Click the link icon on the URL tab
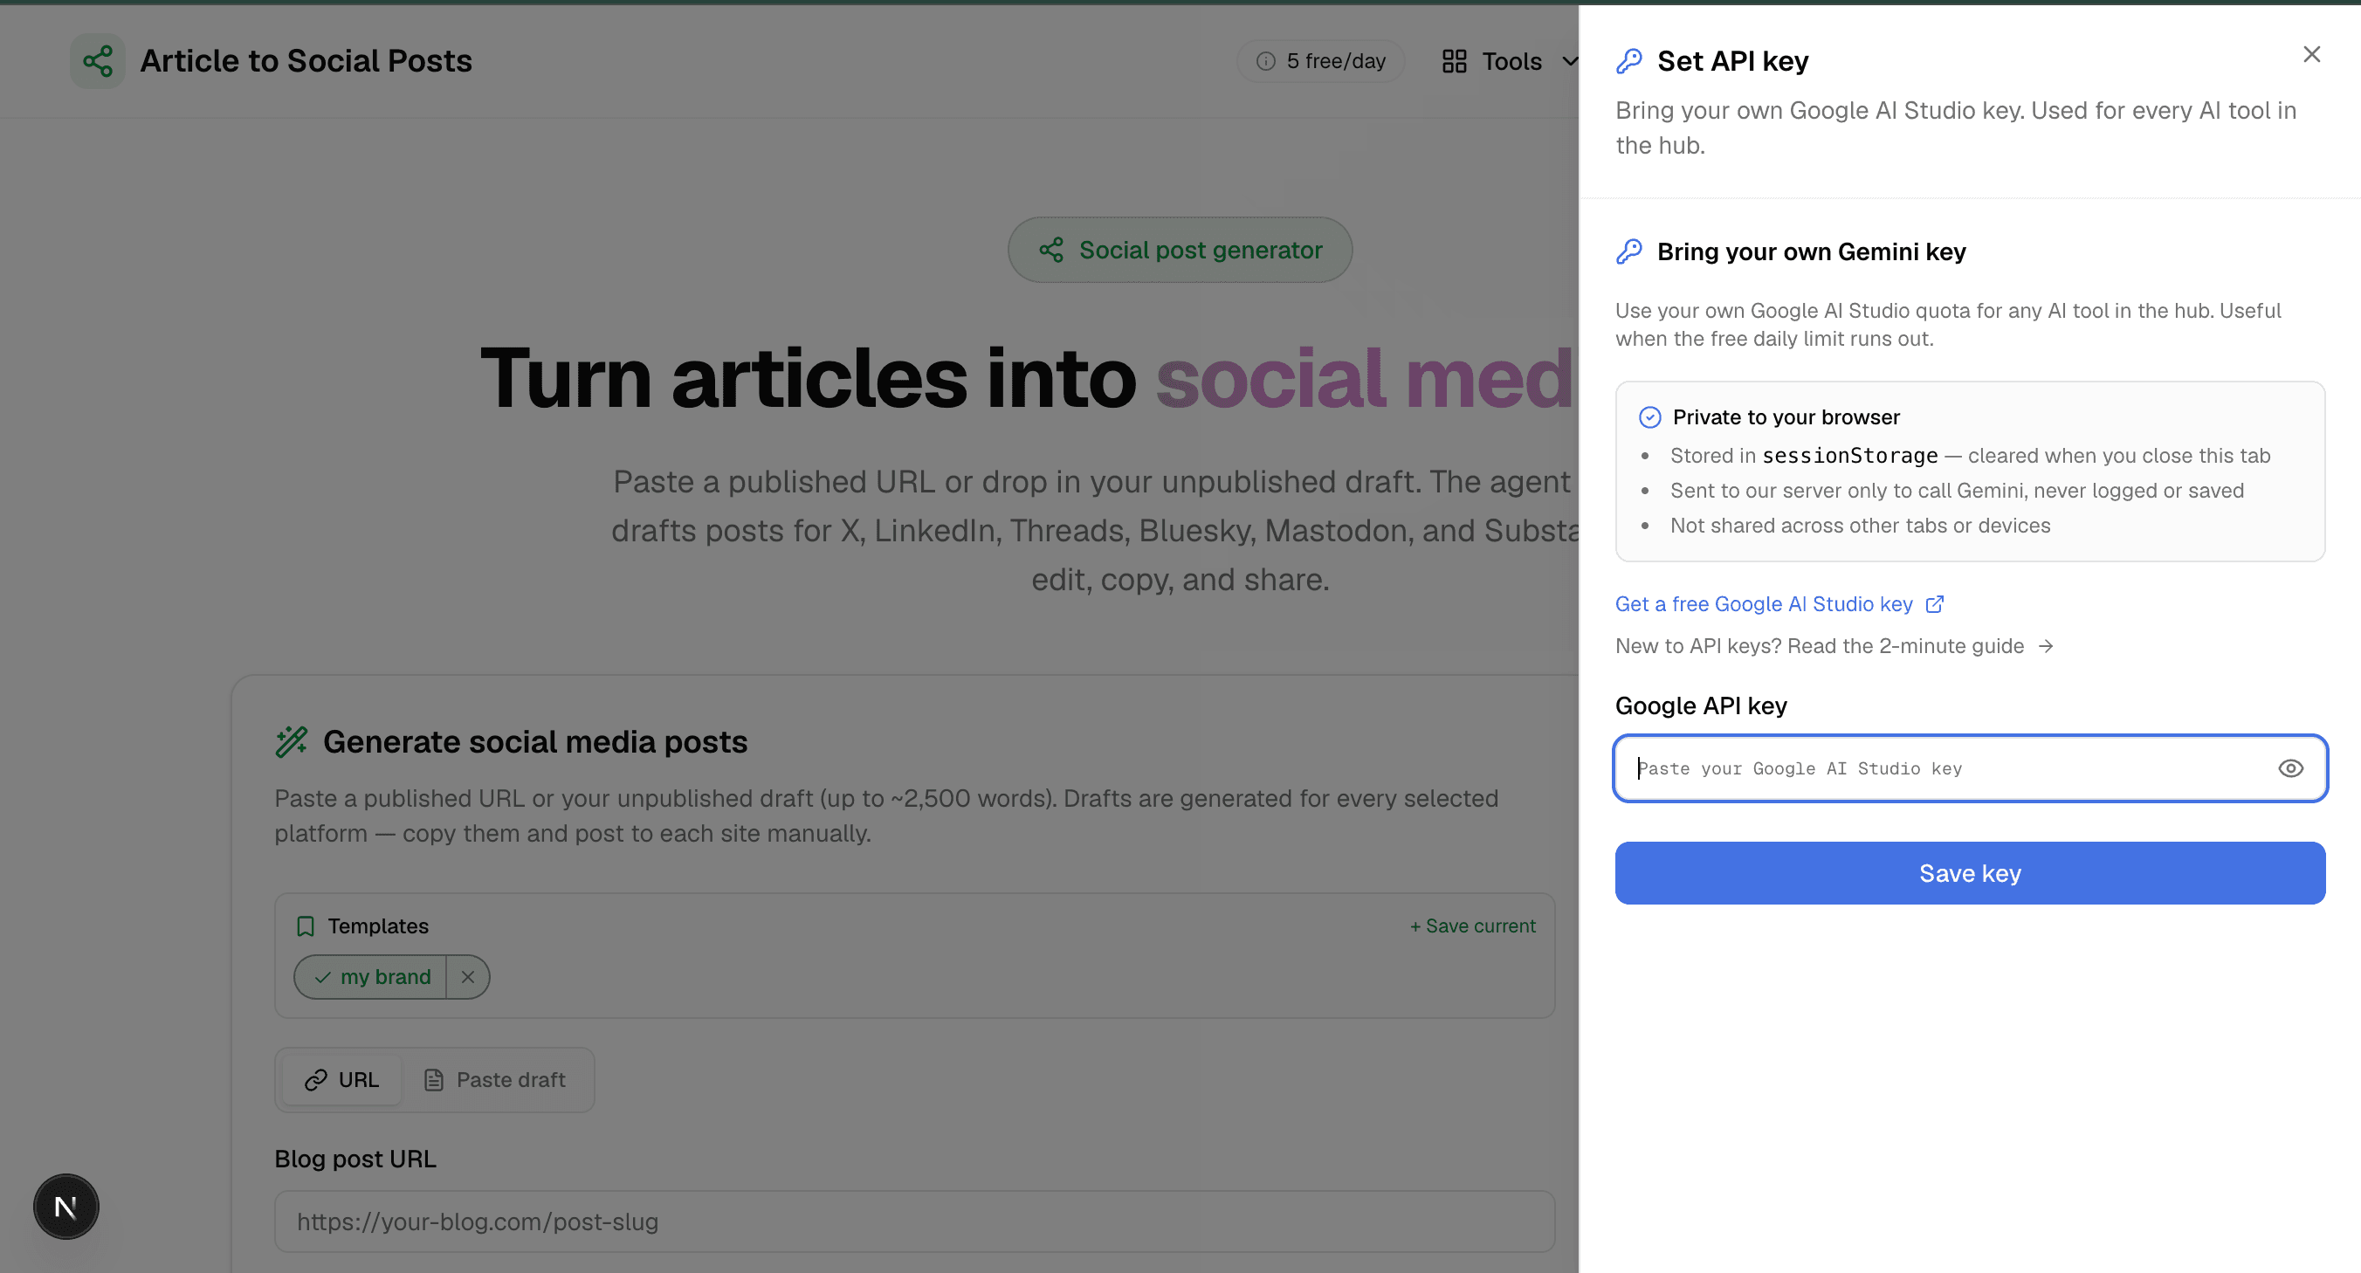The width and height of the screenshot is (2361, 1273). [315, 1080]
